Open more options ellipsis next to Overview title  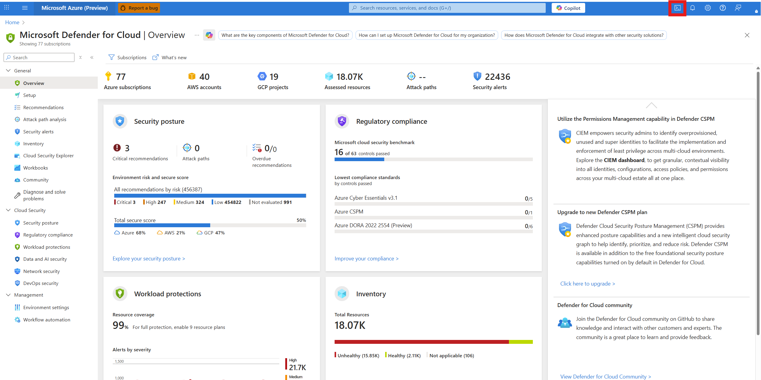click(x=197, y=35)
